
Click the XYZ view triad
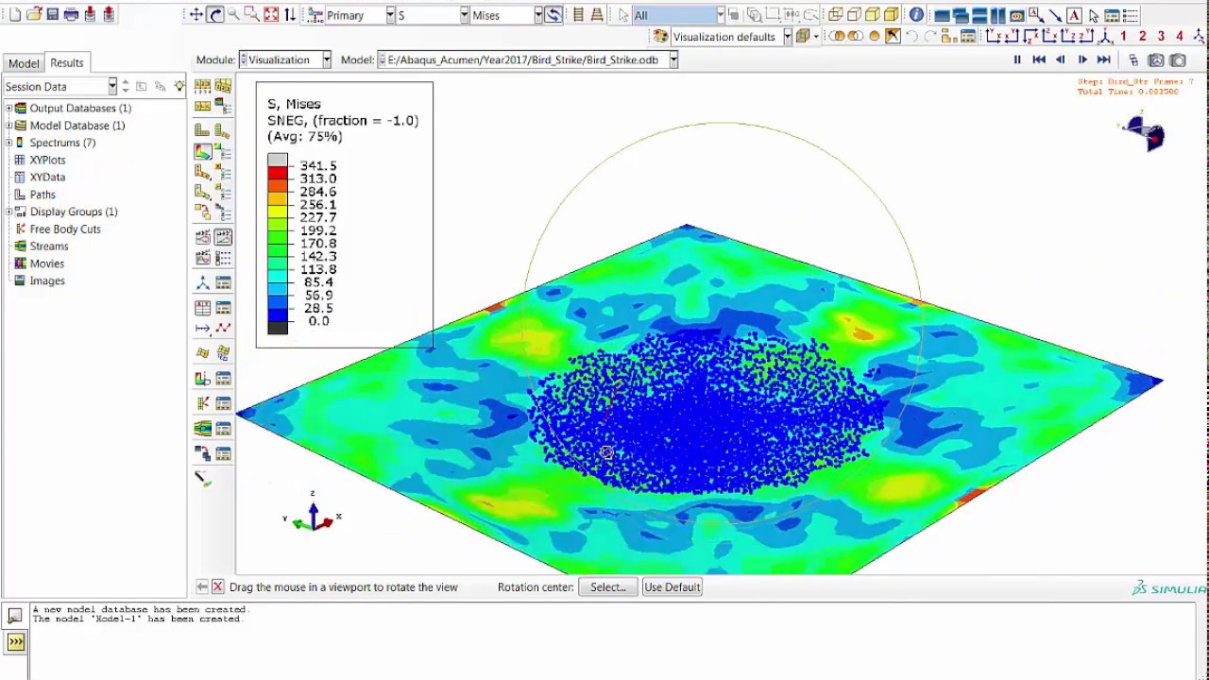[x=312, y=513]
